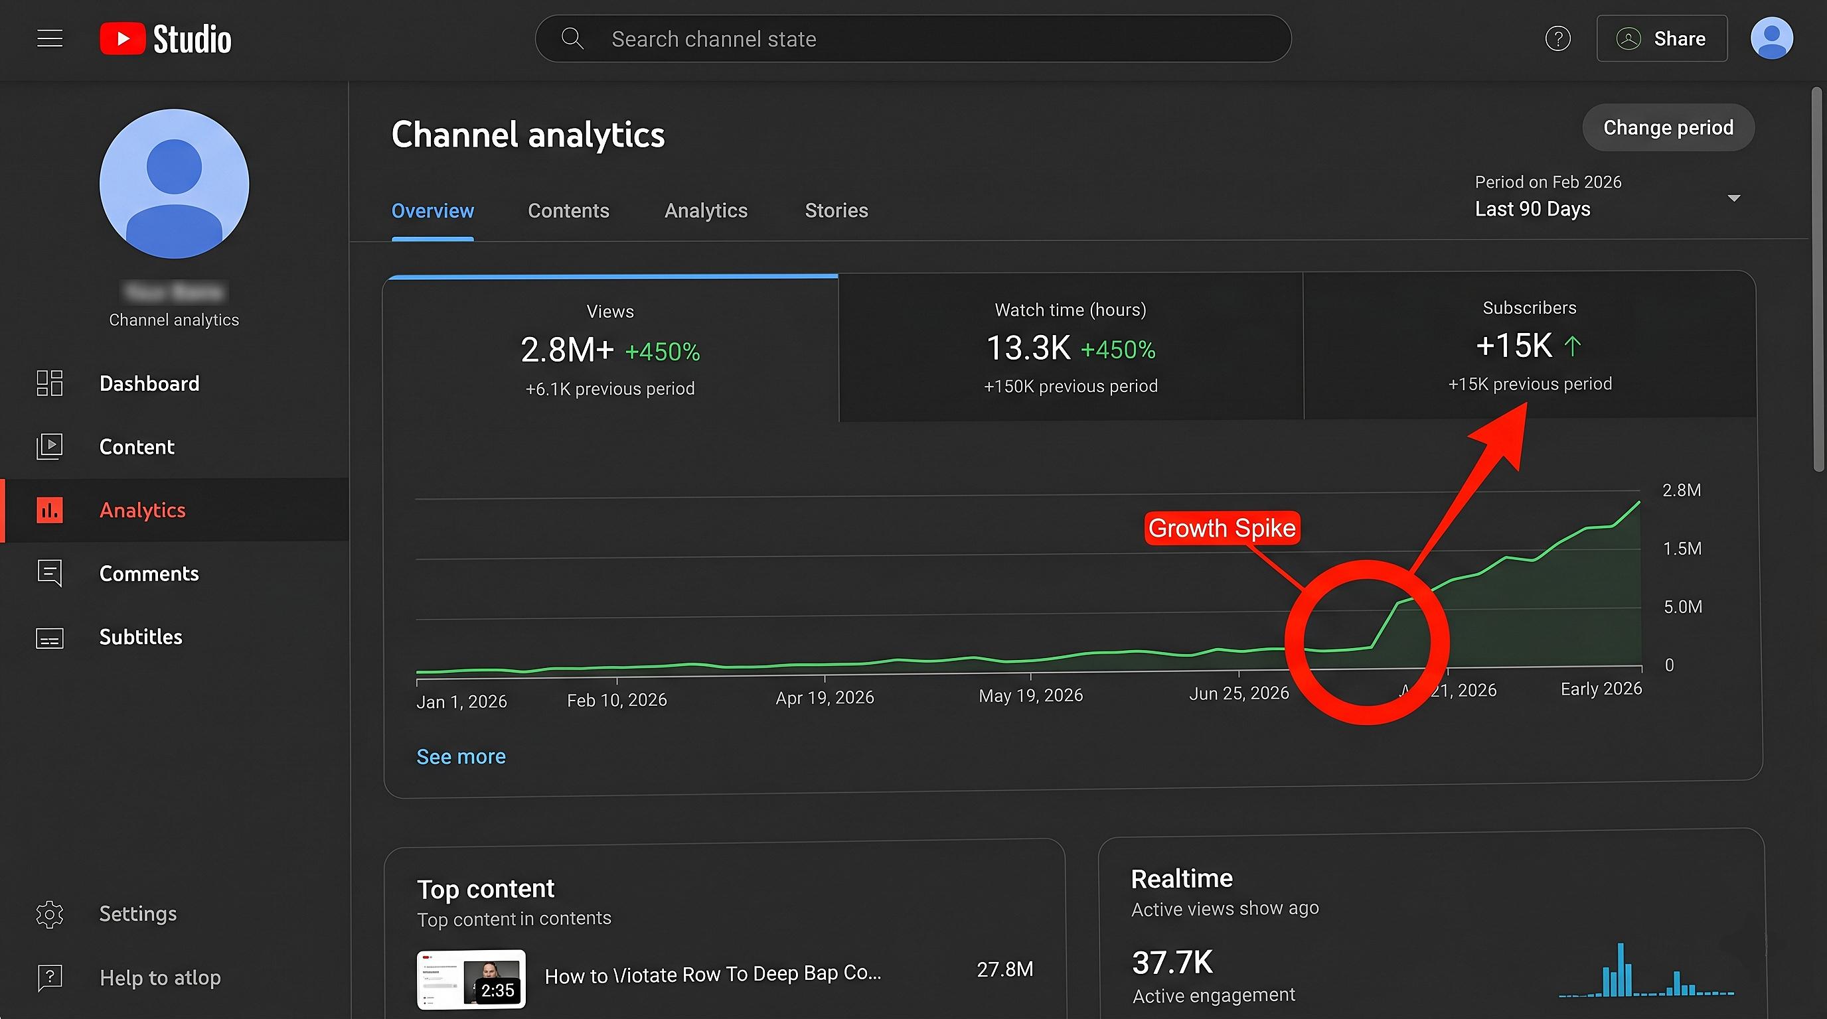Click the Jan 1, 2026 axis label
The height and width of the screenshot is (1019, 1827).
[x=461, y=701]
